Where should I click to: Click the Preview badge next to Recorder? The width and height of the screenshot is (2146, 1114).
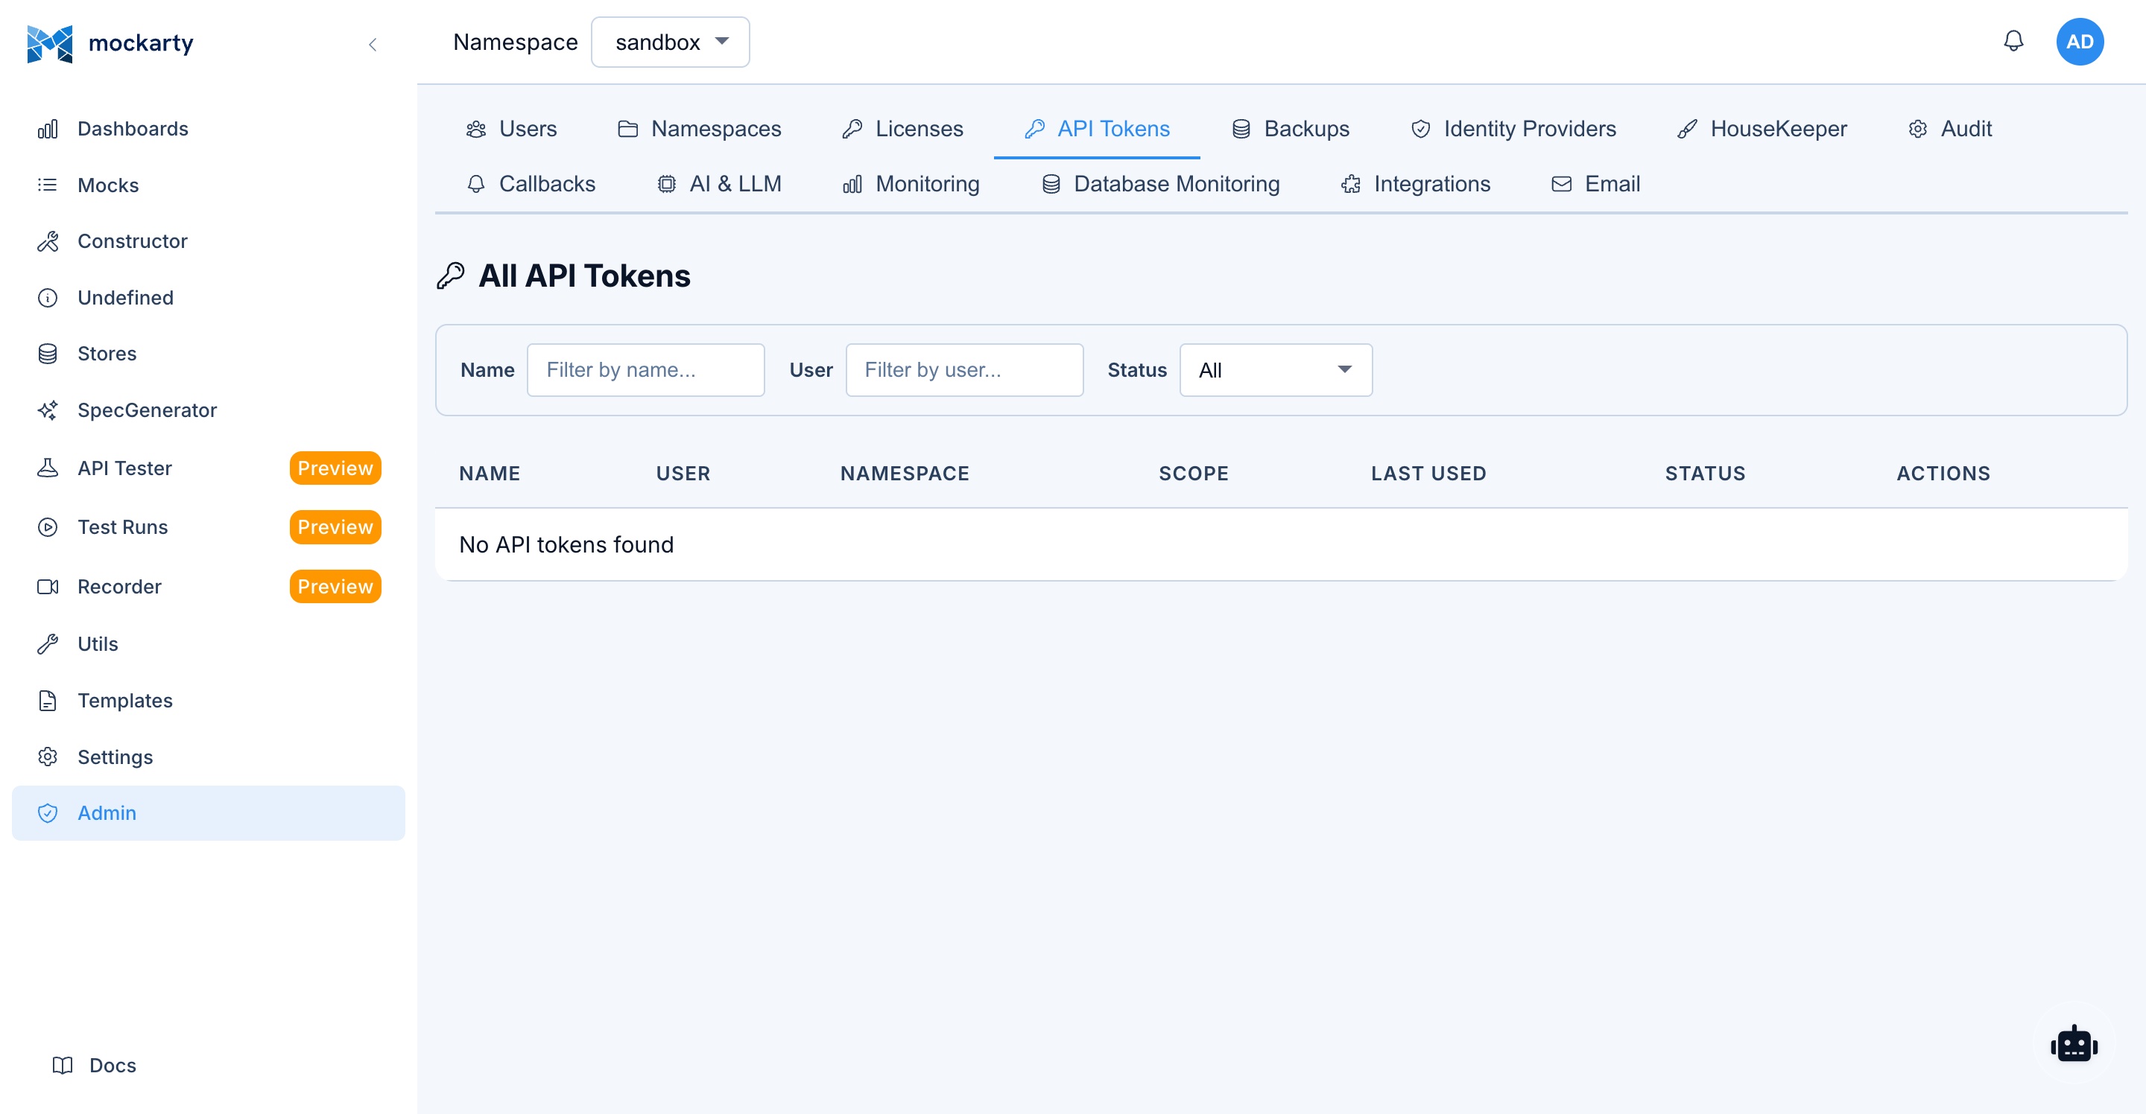coord(335,587)
